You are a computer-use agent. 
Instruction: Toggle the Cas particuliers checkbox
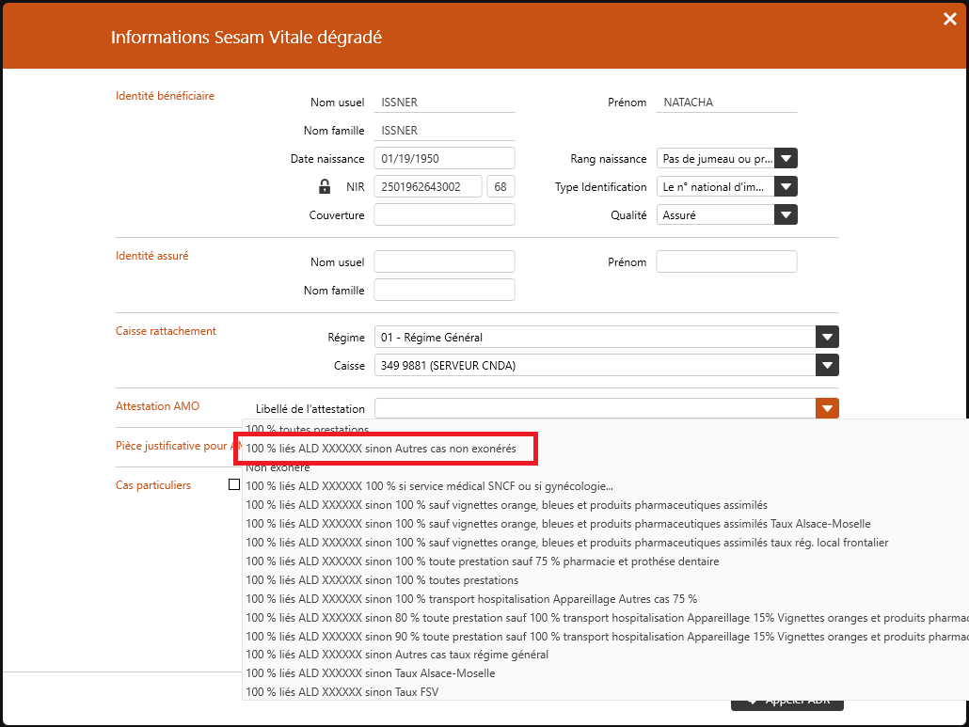[234, 485]
